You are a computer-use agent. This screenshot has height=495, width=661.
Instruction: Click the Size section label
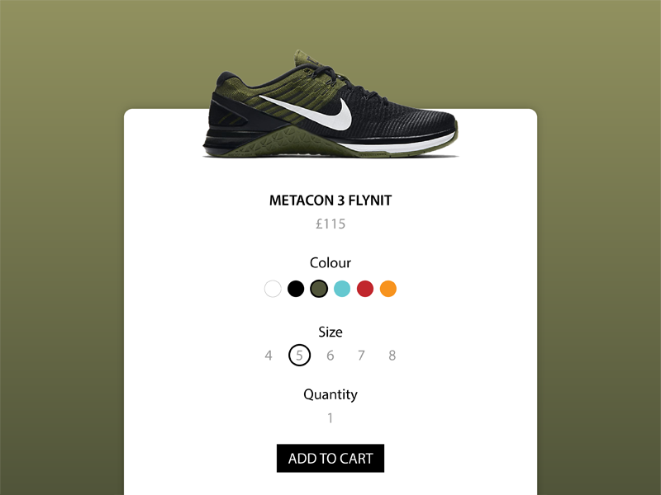[330, 332]
